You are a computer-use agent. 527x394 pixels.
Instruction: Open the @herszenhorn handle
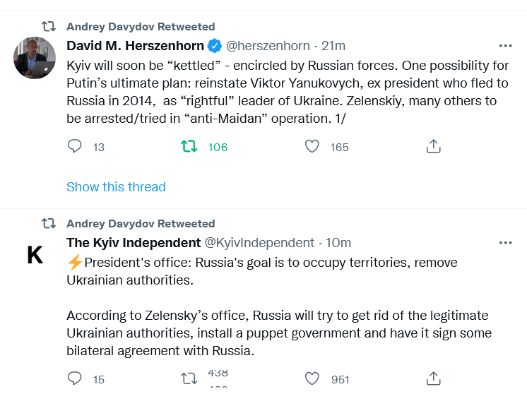[268, 46]
